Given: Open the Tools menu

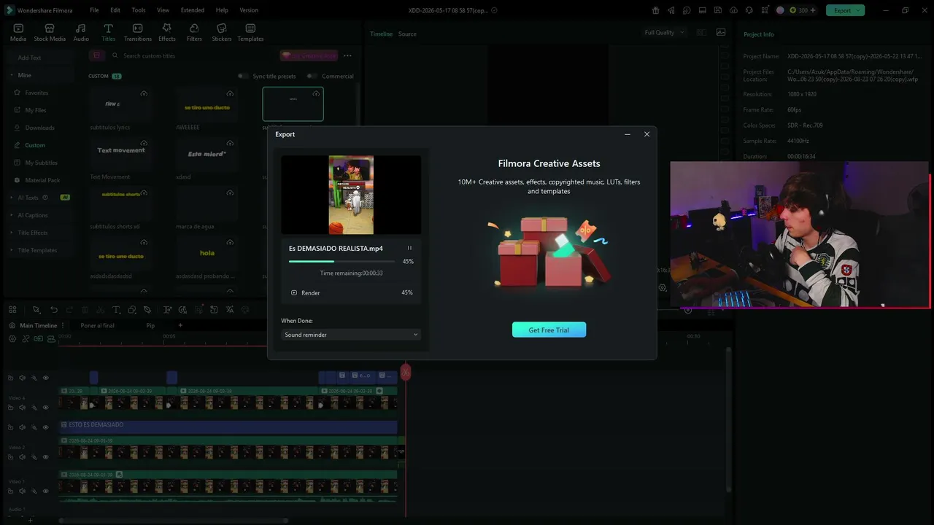Looking at the screenshot, I should pyautogui.click(x=139, y=10).
